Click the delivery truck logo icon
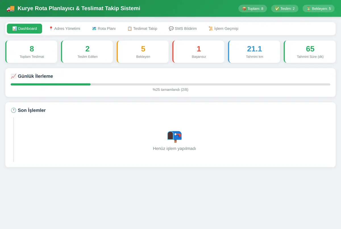Viewport: 341px width, 229px height. [11, 9]
